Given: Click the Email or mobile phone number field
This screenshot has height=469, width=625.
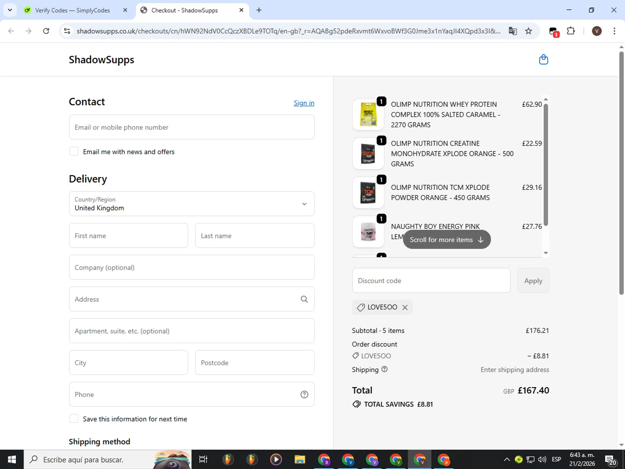Looking at the screenshot, I should tap(192, 127).
